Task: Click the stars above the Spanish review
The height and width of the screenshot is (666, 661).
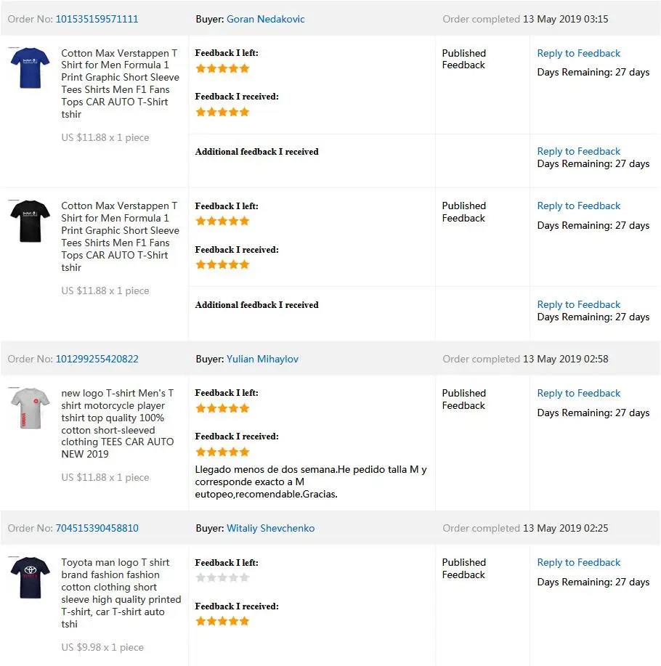Action: [222, 452]
